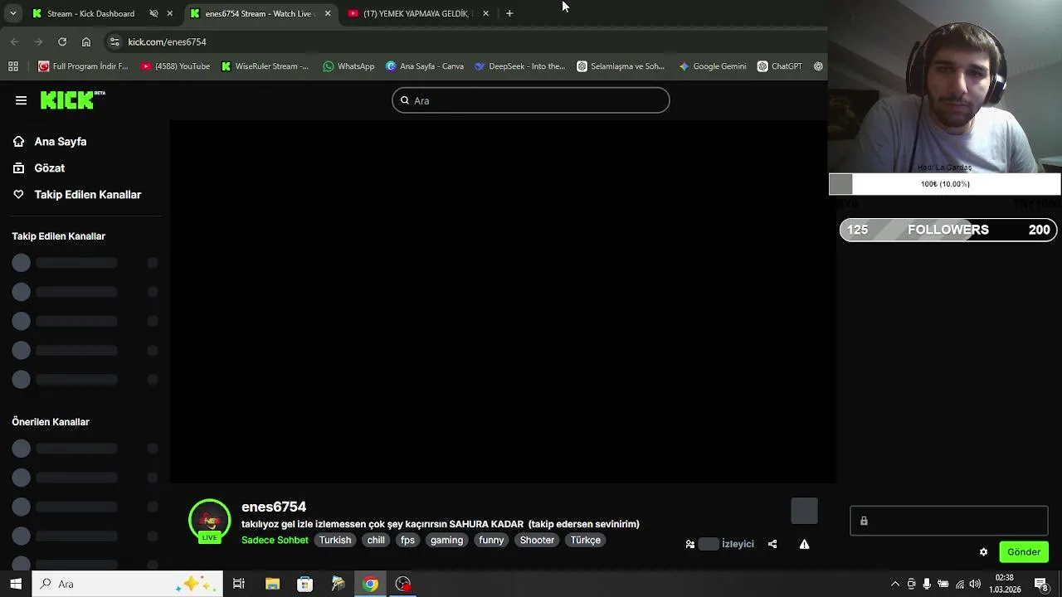Click the locked chat message input
1062x597 pixels.
tap(948, 521)
